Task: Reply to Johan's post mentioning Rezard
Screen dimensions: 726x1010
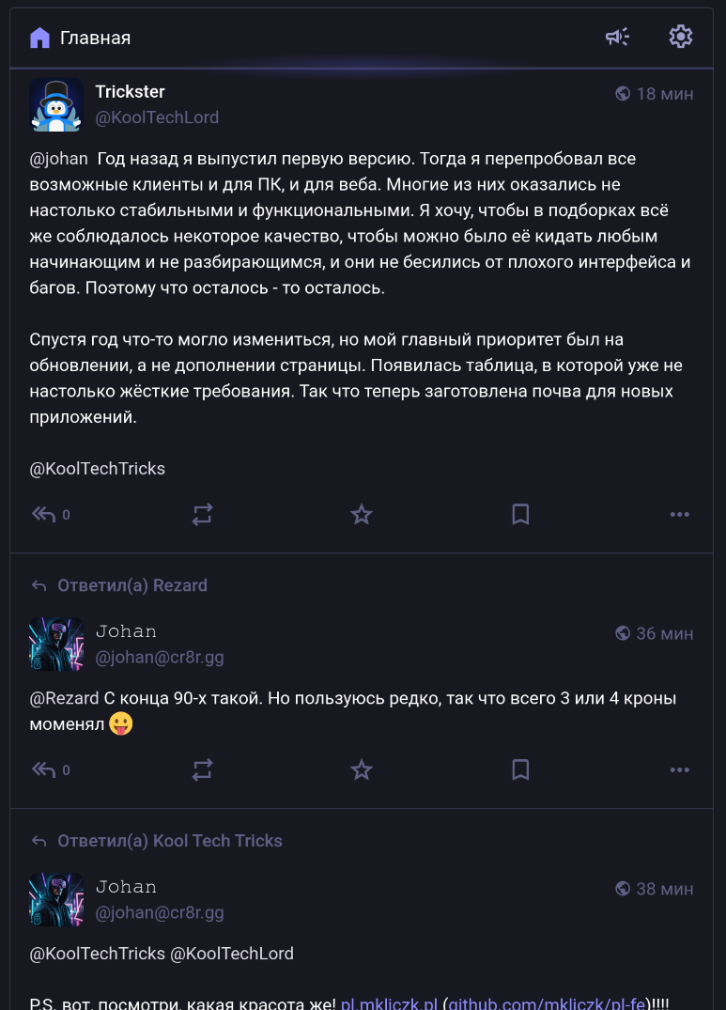Action: (44, 770)
